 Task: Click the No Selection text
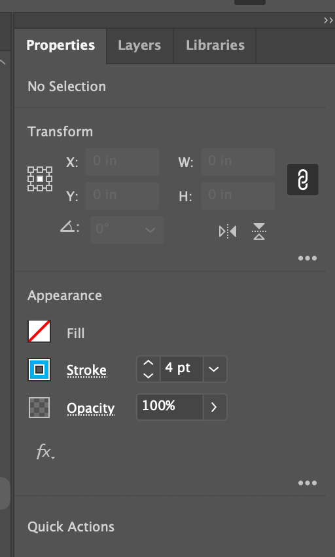click(67, 86)
